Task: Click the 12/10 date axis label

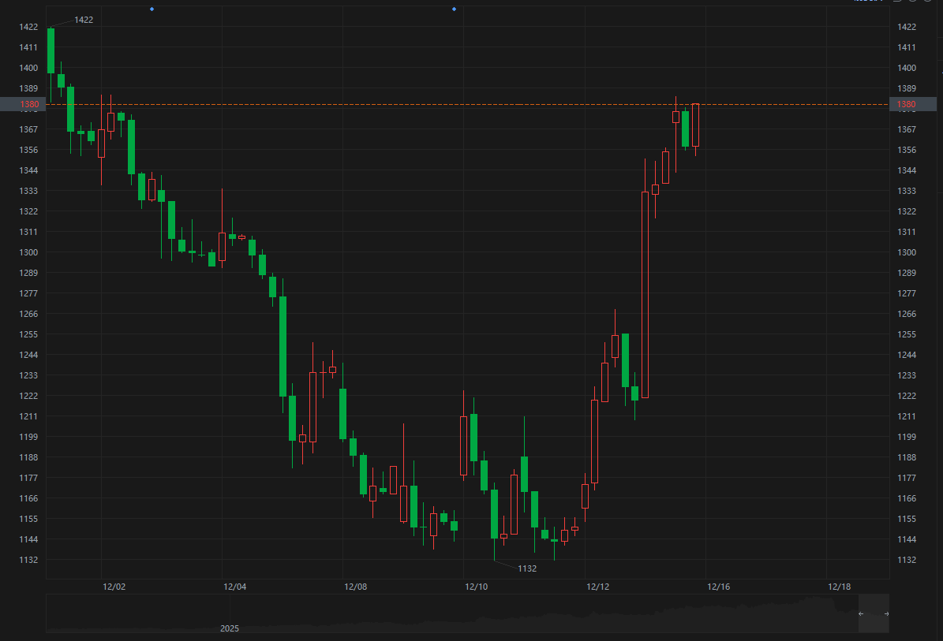Action: click(477, 587)
